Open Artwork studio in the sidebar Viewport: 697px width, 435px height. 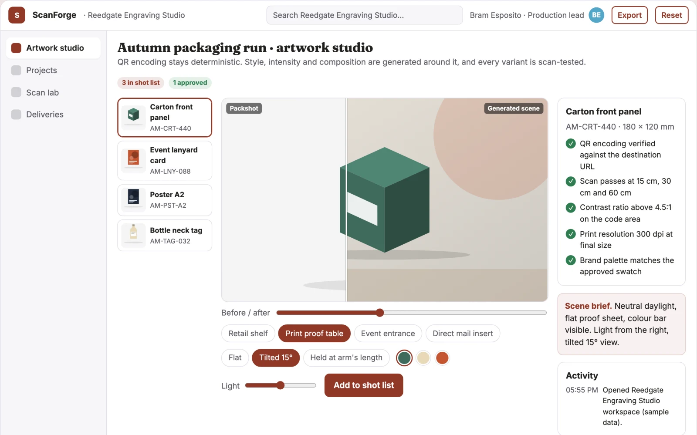click(53, 48)
